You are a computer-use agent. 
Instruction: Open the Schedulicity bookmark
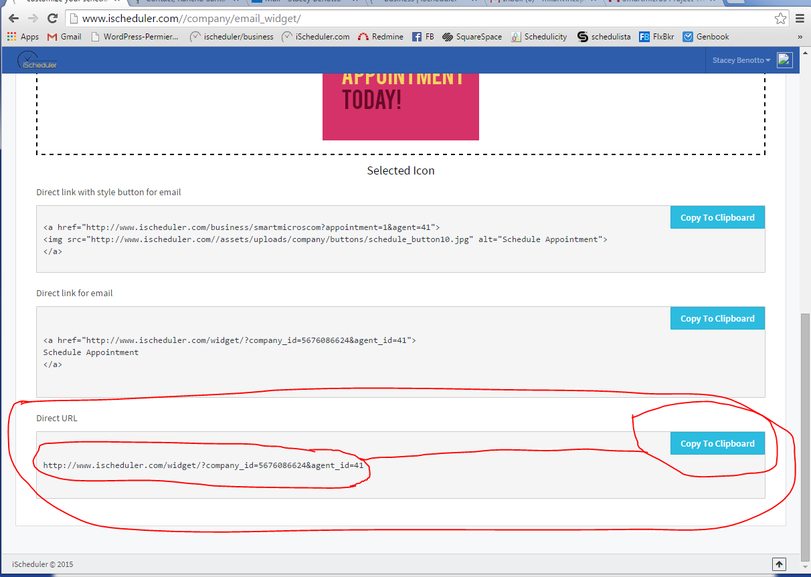(x=539, y=37)
